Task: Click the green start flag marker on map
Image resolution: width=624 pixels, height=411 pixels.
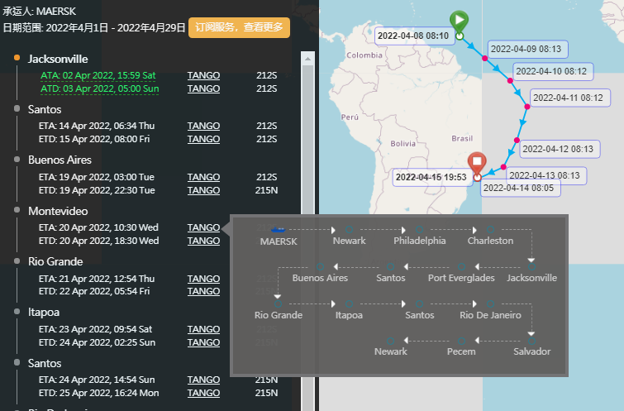Action: [x=459, y=21]
